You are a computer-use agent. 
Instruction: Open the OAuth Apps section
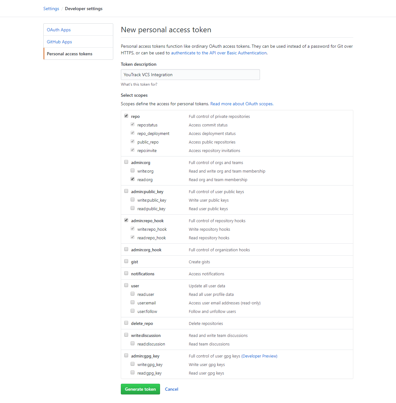59,29
